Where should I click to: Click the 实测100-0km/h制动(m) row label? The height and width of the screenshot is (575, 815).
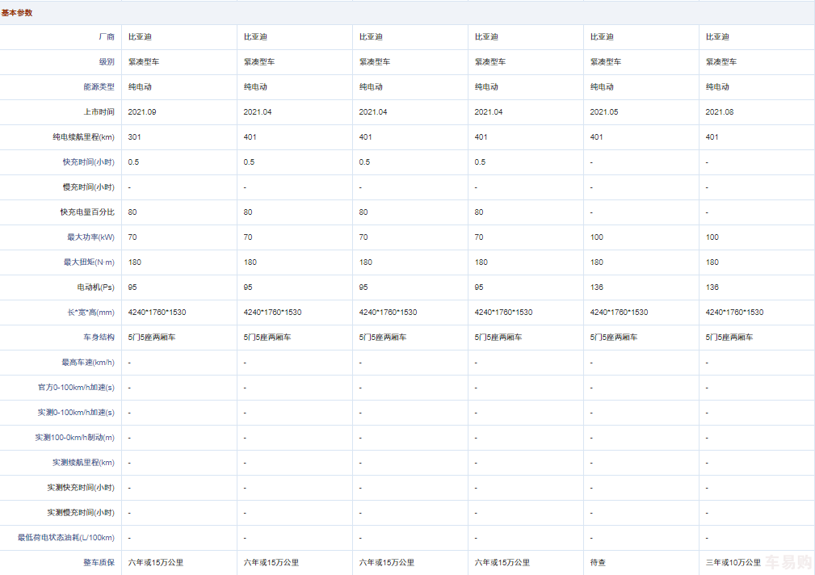(75, 438)
